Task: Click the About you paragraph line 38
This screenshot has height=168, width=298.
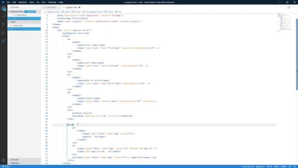Action: point(82,113)
